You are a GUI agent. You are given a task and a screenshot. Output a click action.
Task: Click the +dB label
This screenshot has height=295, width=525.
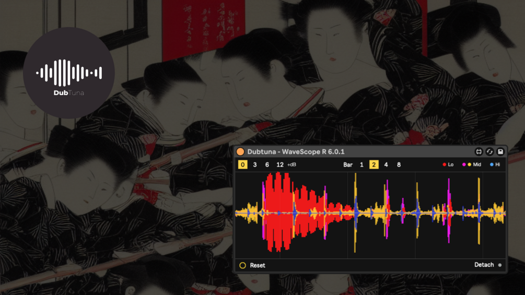coord(291,164)
